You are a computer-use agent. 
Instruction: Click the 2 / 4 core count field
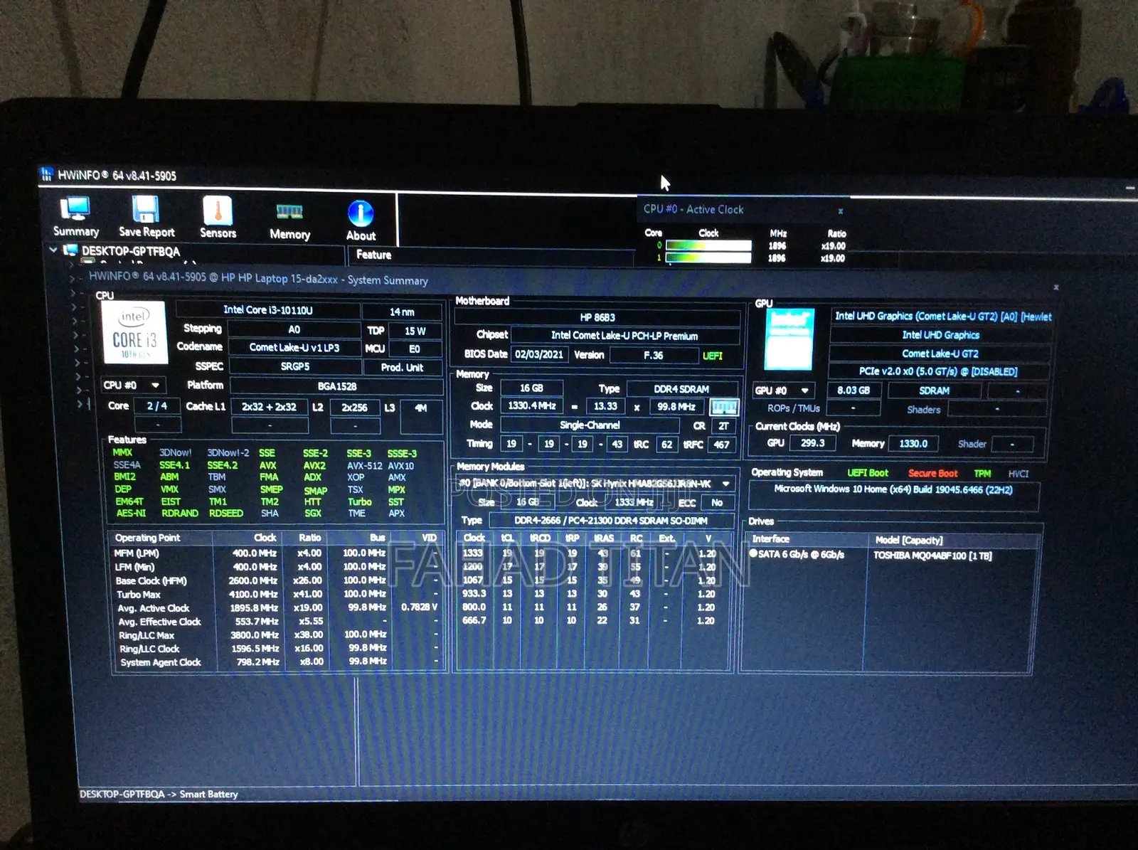[x=156, y=406]
